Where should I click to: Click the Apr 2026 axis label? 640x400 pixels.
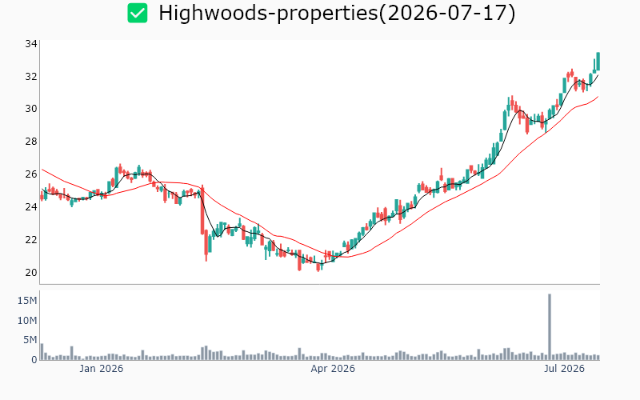(333, 369)
